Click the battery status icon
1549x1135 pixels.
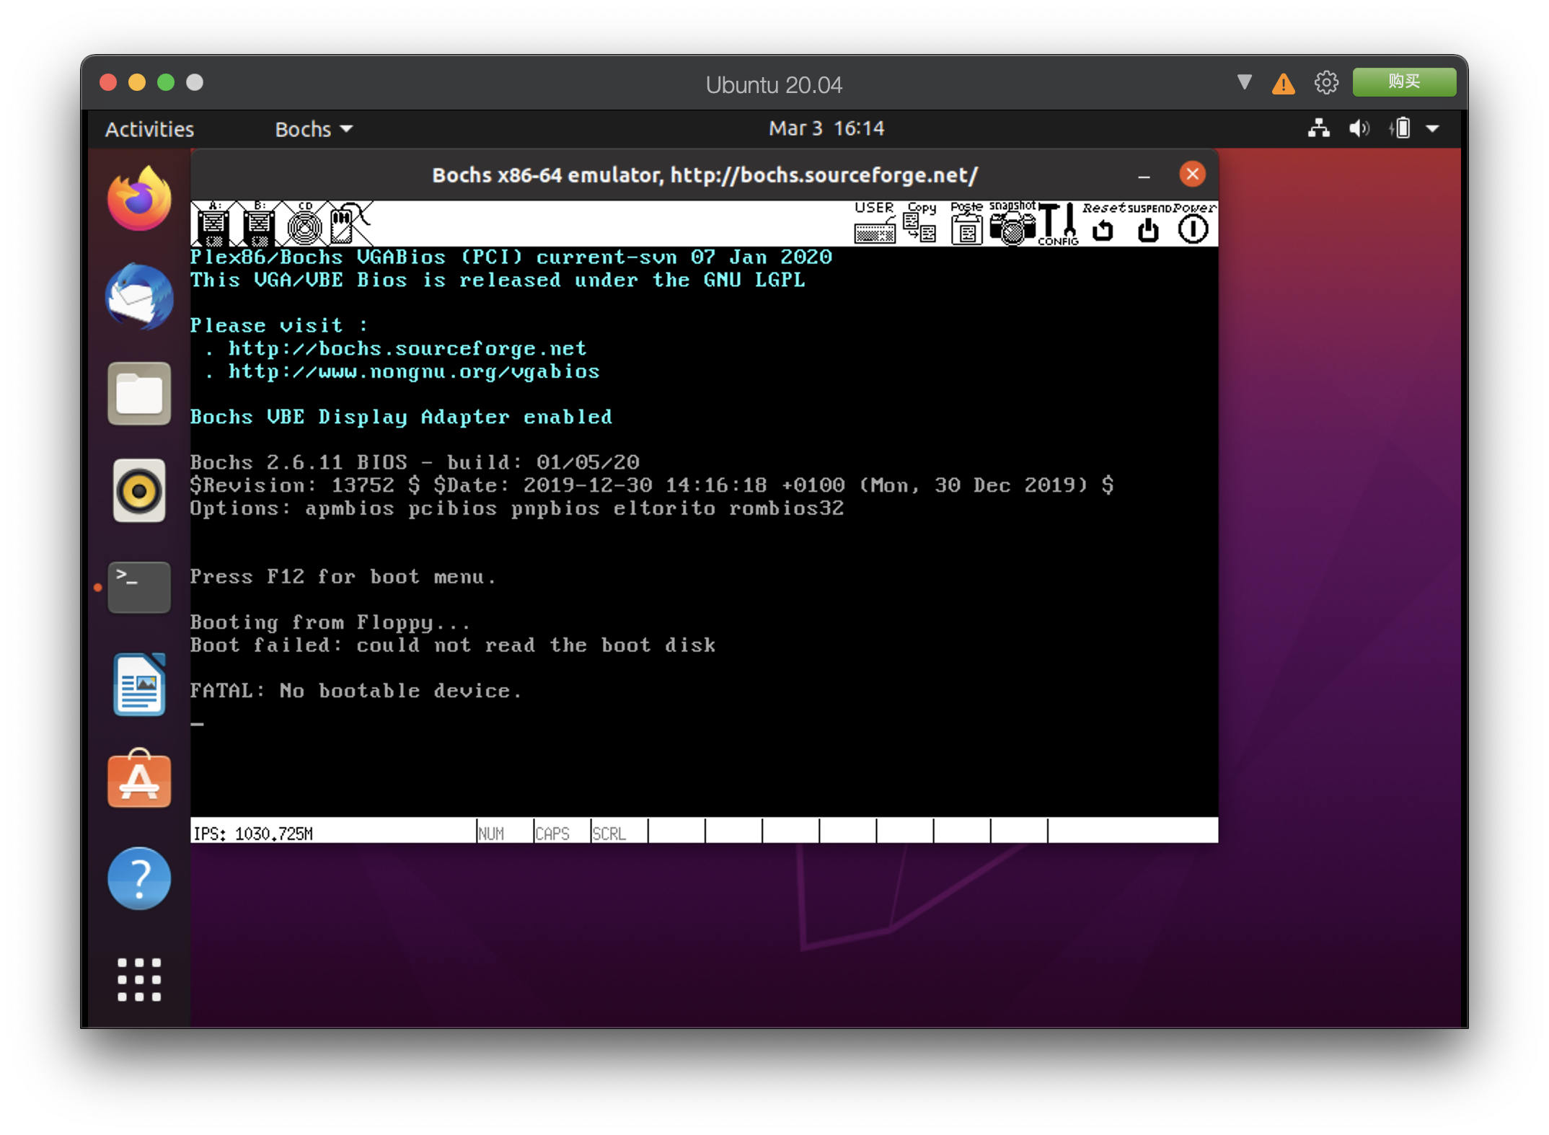click(x=1400, y=129)
